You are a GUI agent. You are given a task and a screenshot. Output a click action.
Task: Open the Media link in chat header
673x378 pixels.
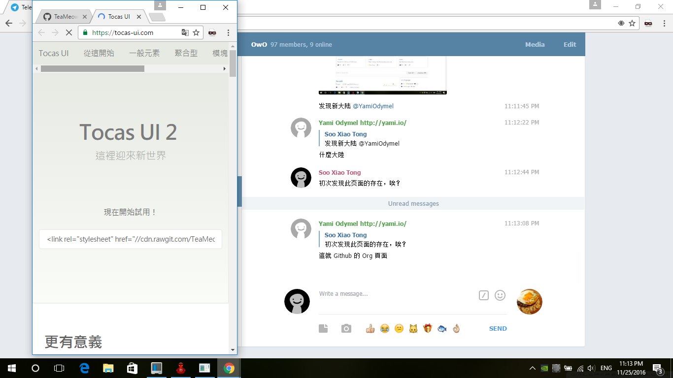pyautogui.click(x=535, y=44)
